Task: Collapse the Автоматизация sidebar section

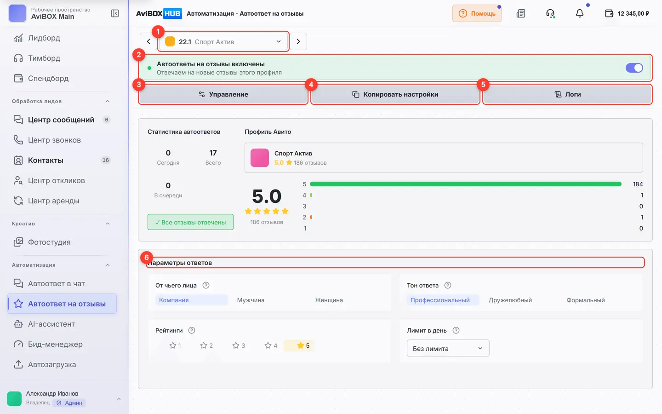Action: (x=108, y=265)
